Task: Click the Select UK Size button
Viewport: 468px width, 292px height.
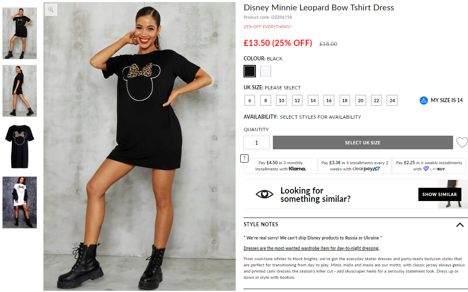Action: 363,142
